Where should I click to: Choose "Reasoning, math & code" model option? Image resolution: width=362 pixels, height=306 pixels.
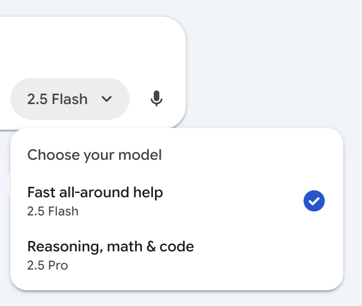click(x=110, y=247)
